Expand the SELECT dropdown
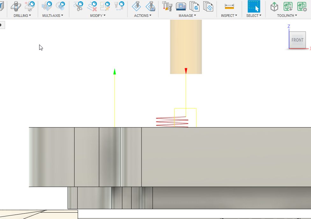 [254, 15]
